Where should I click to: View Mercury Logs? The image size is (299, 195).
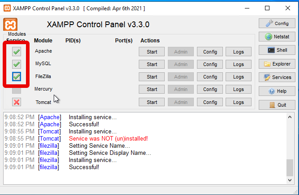(239, 89)
